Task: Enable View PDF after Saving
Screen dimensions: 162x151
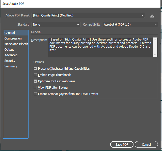Action: (35, 87)
